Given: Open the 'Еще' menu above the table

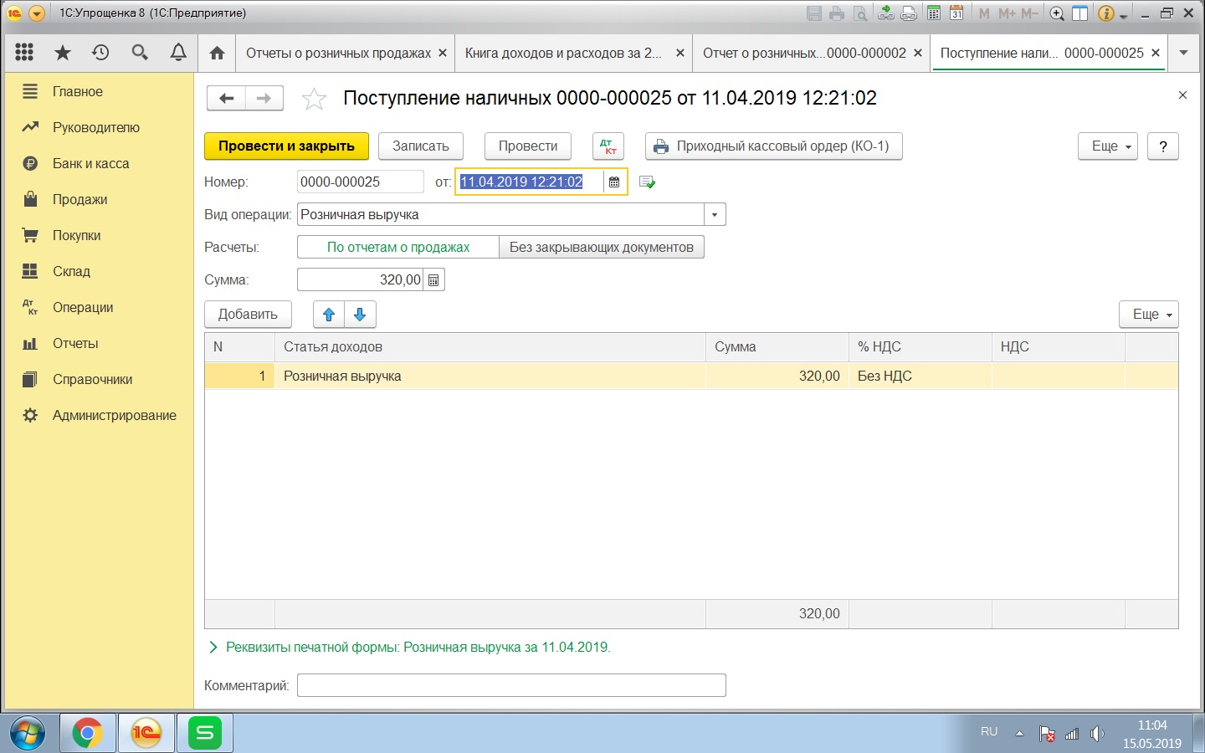Looking at the screenshot, I should [1148, 315].
